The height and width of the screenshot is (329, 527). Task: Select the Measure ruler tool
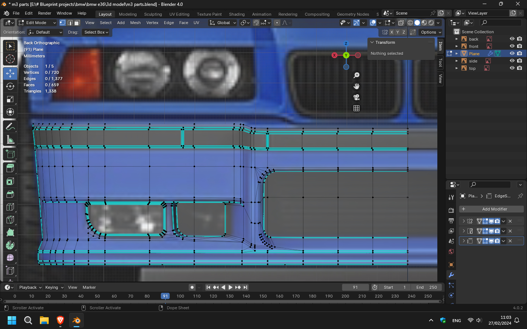tap(10, 140)
